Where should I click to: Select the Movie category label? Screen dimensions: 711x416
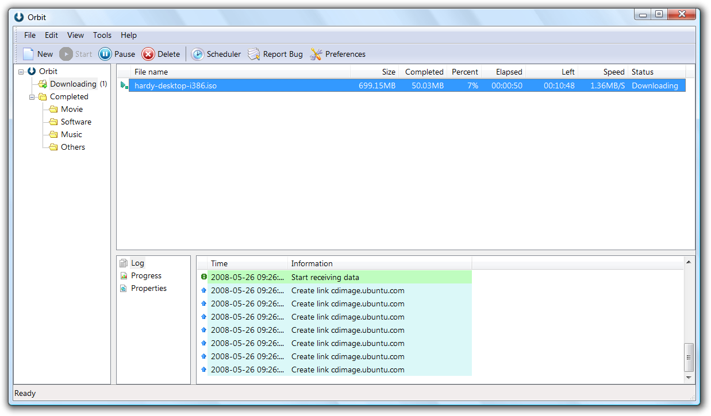(x=72, y=109)
